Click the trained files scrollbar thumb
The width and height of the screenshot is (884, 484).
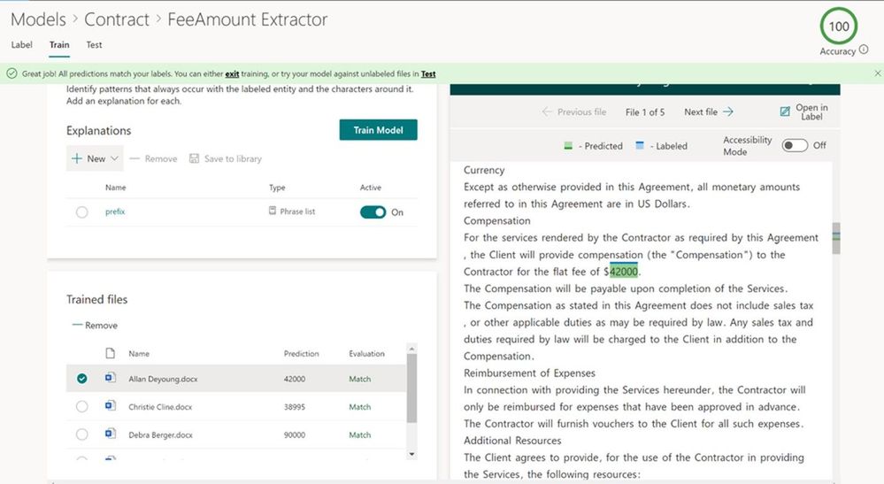411,388
